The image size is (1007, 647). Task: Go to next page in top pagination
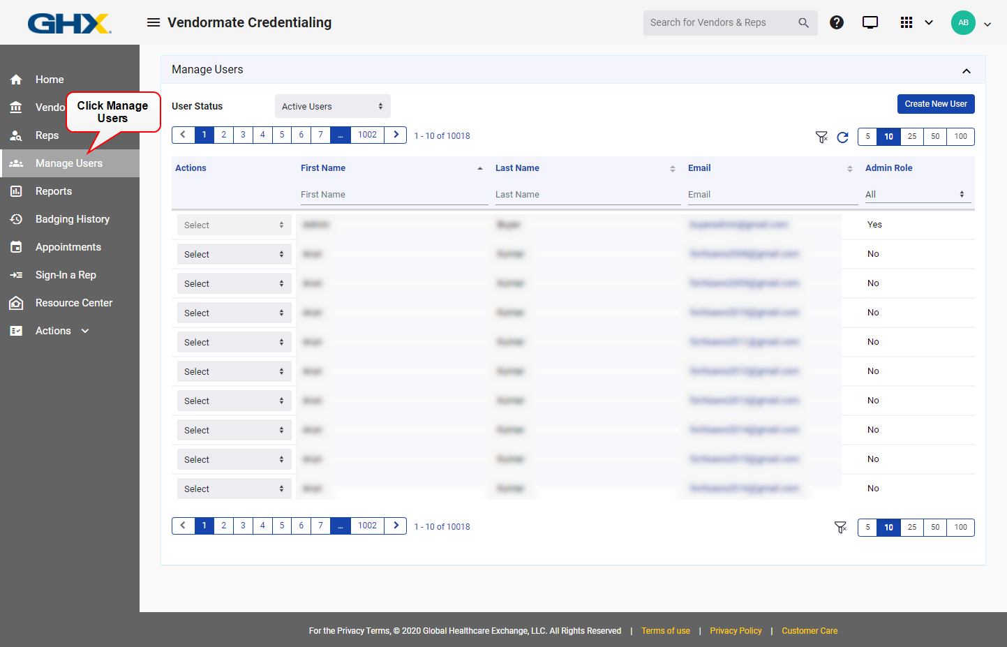pyautogui.click(x=396, y=135)
